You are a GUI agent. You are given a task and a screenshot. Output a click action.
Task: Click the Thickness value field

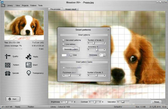[x=101, y=55]
